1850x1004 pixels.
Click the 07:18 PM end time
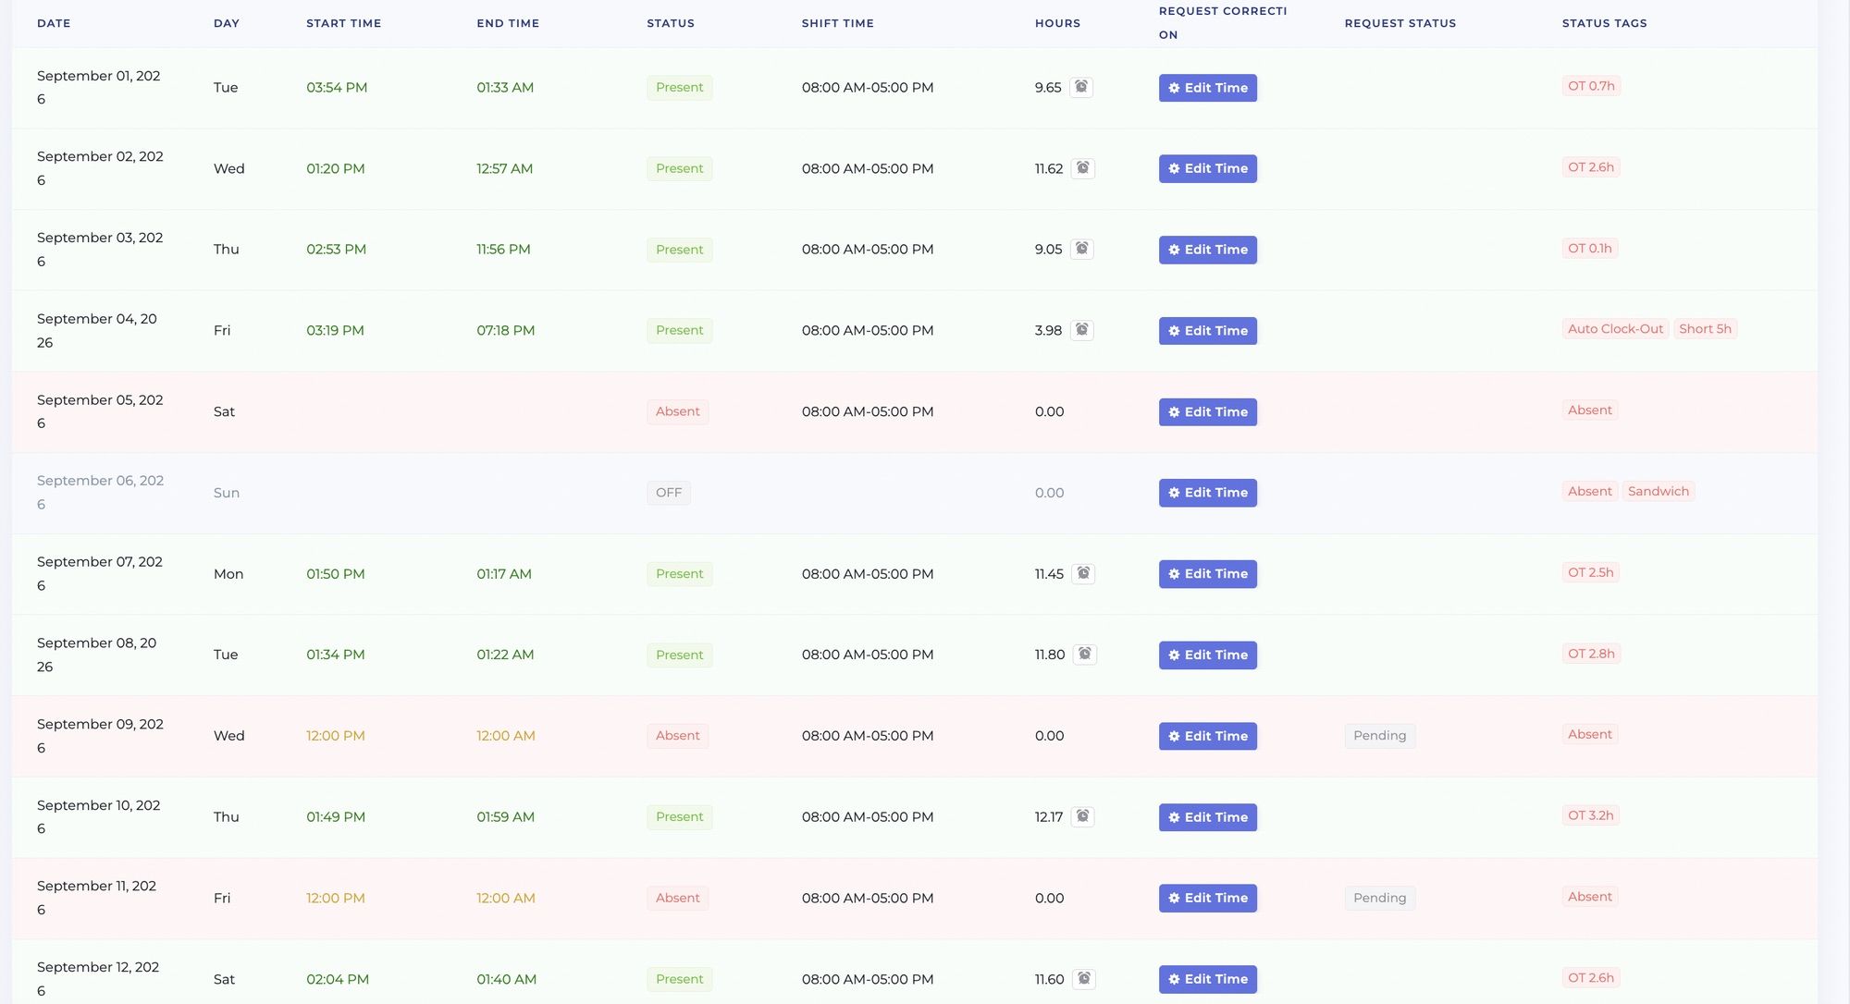(x=505, y=331)
